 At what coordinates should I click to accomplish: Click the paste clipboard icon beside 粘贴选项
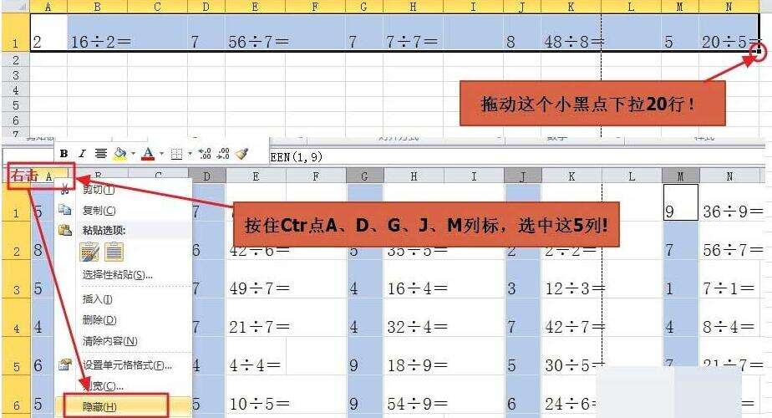(x=65, y=229)
